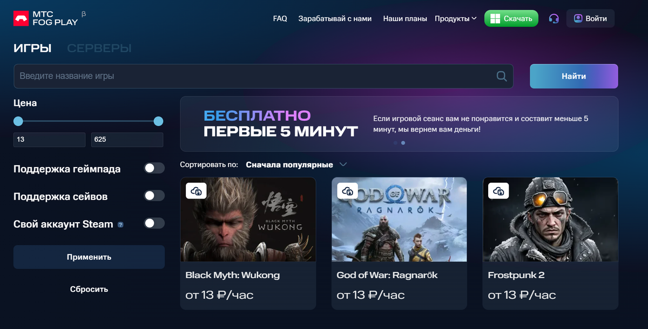Click the Войти login button
The width and height of the screenshot is (648, 329).
(590, 18)
